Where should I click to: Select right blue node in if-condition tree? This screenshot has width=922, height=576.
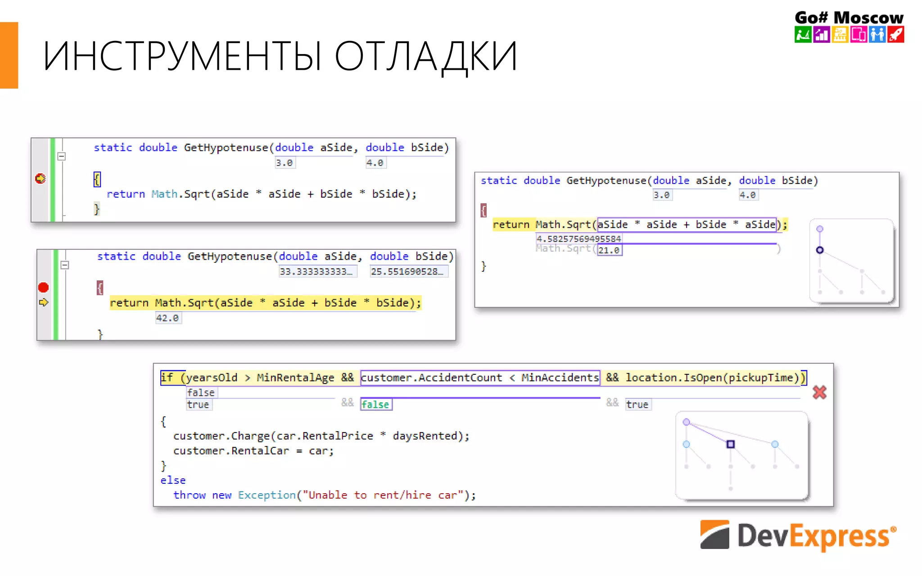775,444
